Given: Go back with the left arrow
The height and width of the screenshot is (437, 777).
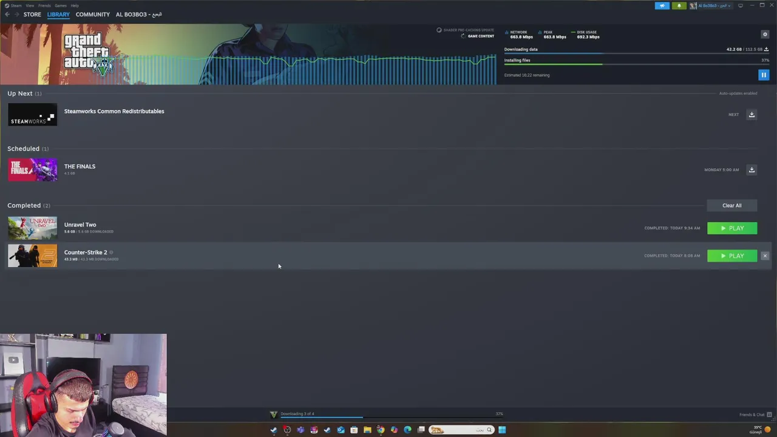Looking at the screenshot, I should tap(7, 14).
